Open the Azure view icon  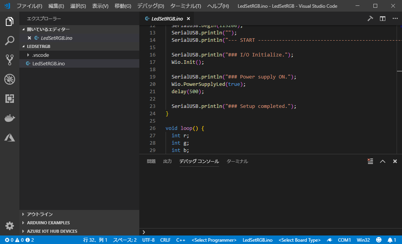coord(10,137)
